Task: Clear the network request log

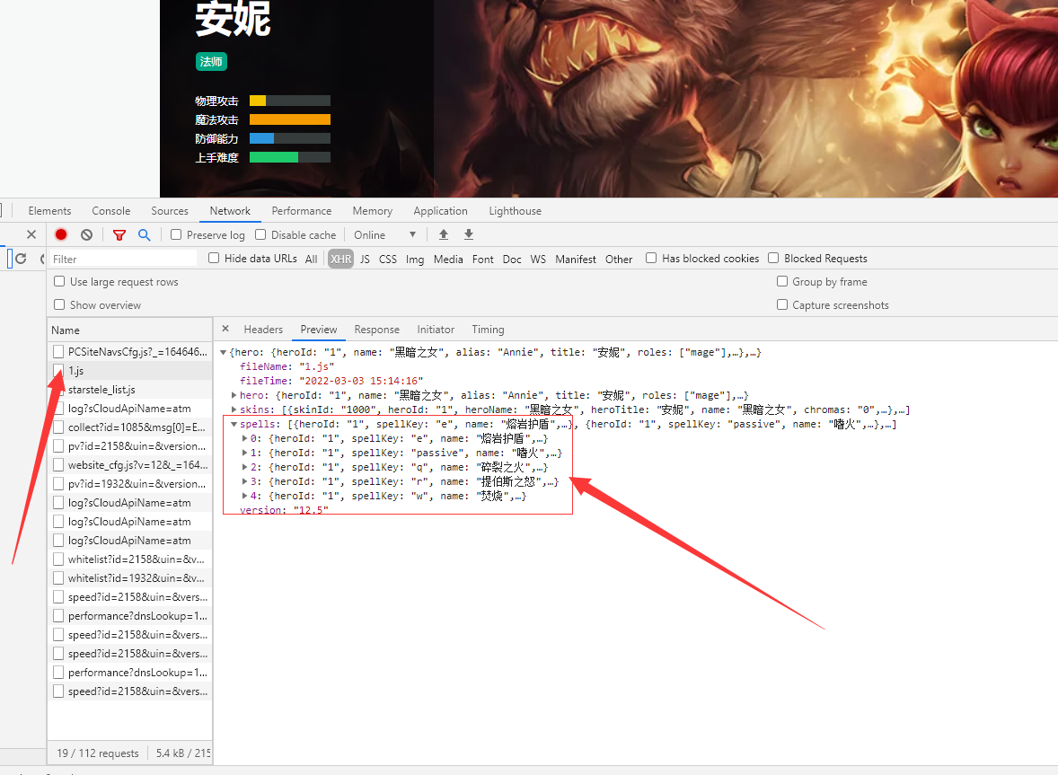Action: (x=86, y=233)
